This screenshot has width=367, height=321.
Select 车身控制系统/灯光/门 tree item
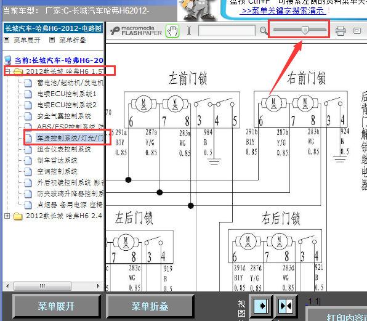(x=70, y=138)
